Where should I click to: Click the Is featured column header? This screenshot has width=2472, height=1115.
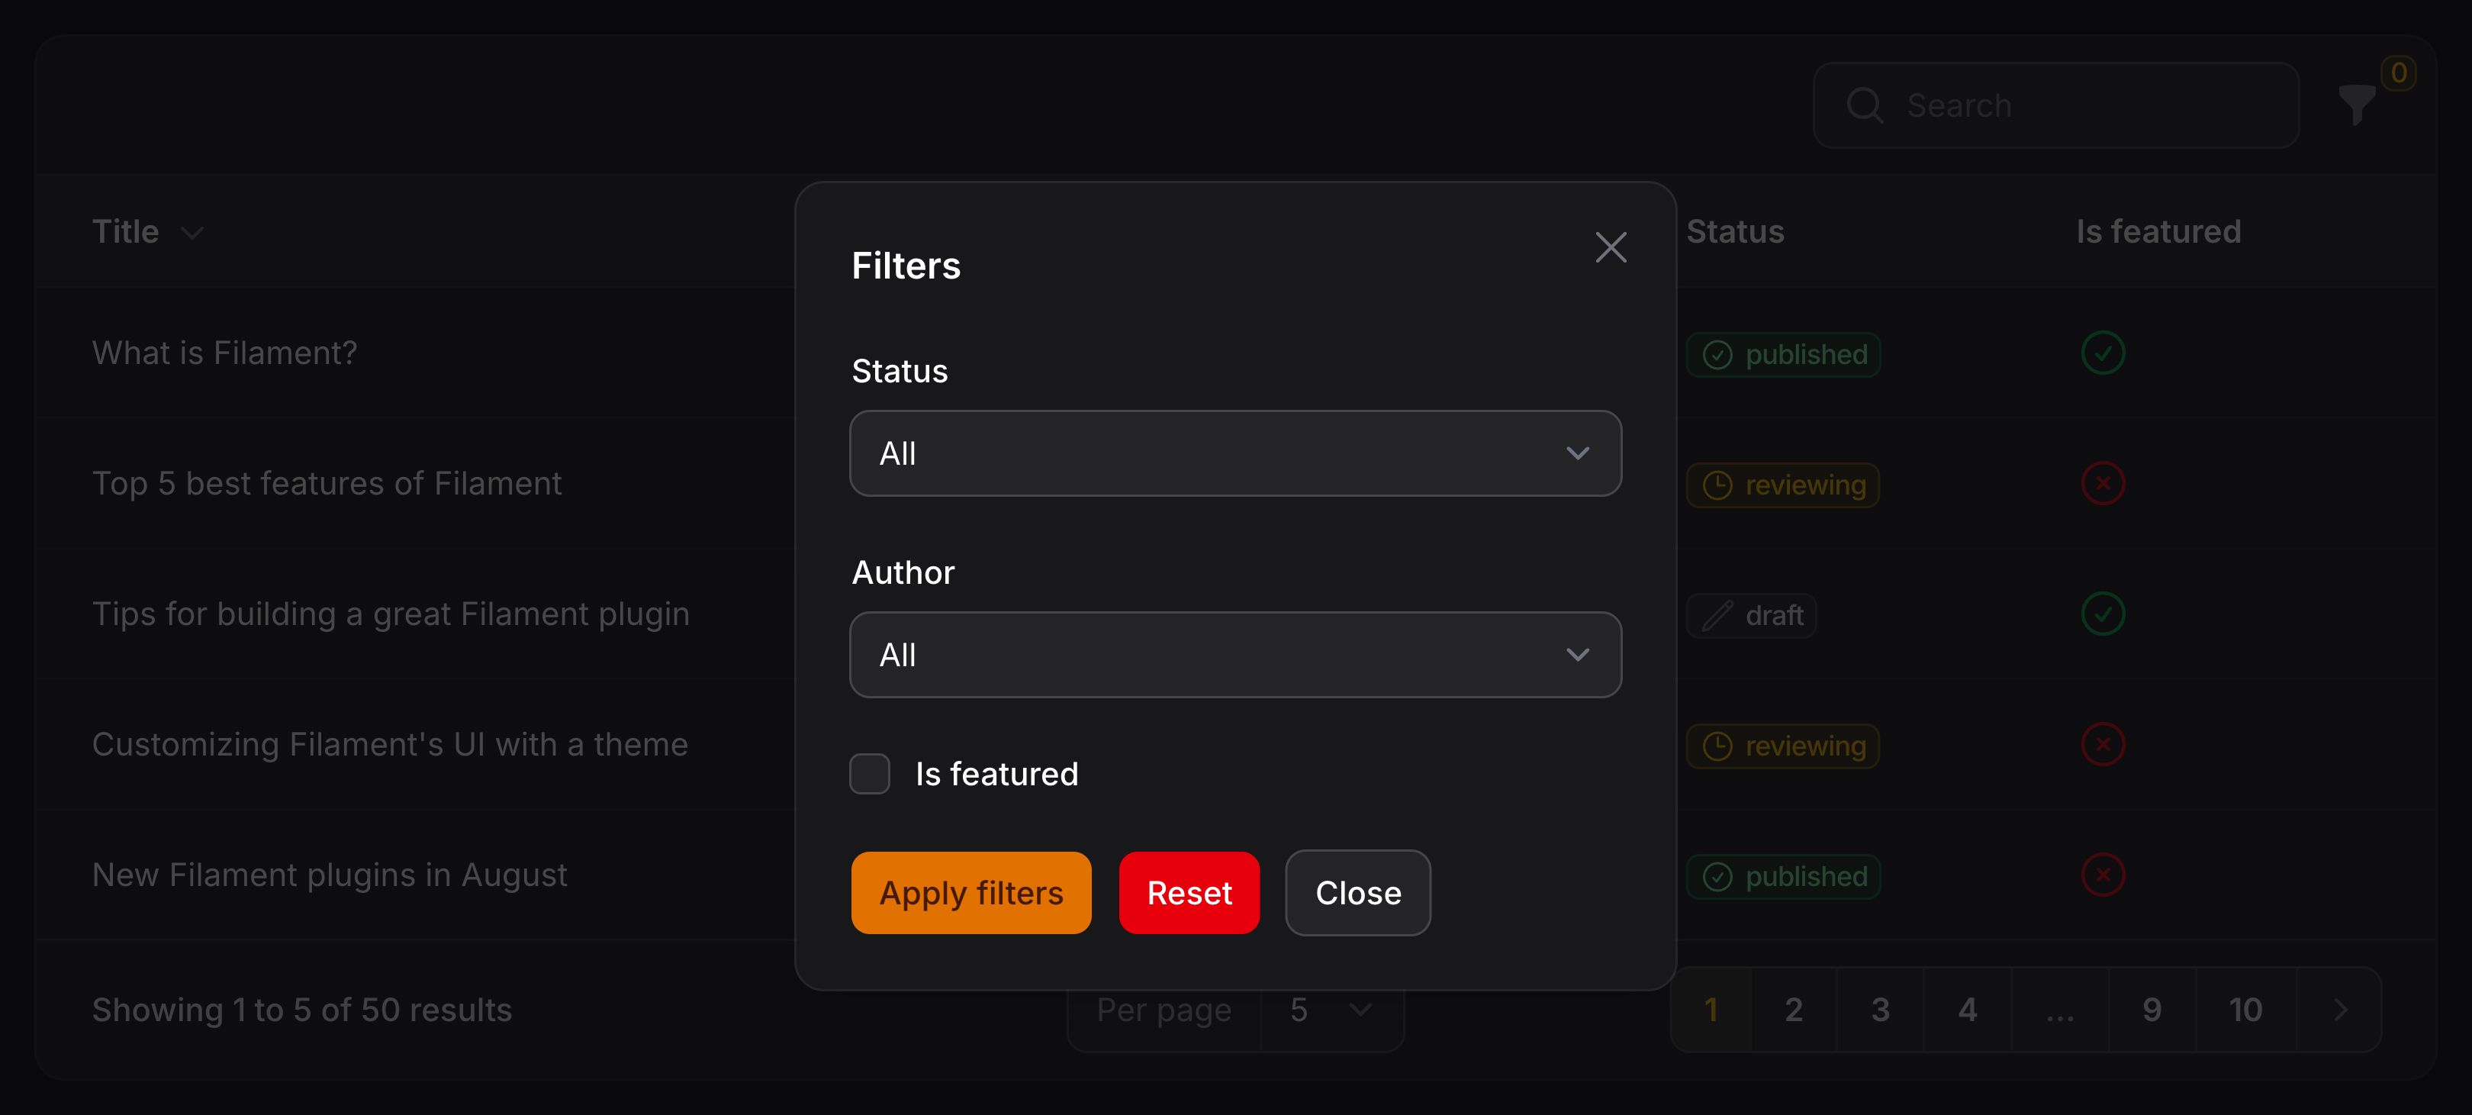(x=2158, y=231)
